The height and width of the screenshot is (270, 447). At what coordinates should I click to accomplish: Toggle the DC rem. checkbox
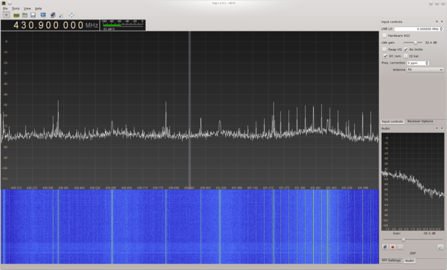(385, 56)
